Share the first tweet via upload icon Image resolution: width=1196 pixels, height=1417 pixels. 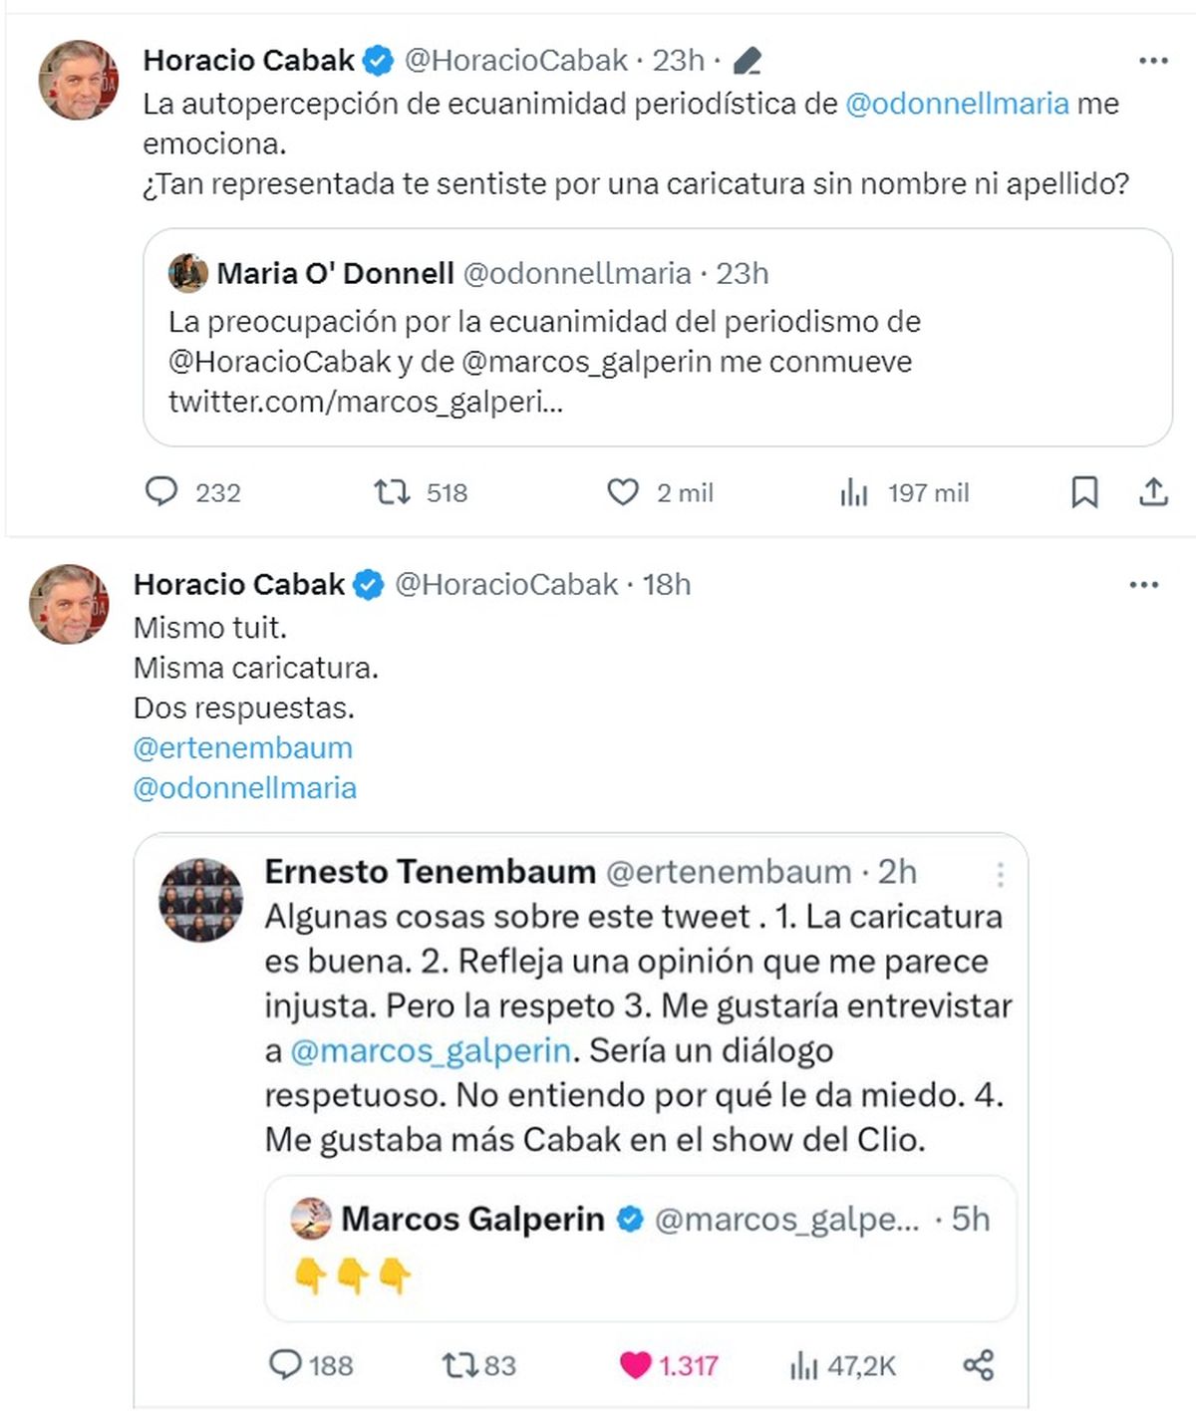[x=1153, y=492]
